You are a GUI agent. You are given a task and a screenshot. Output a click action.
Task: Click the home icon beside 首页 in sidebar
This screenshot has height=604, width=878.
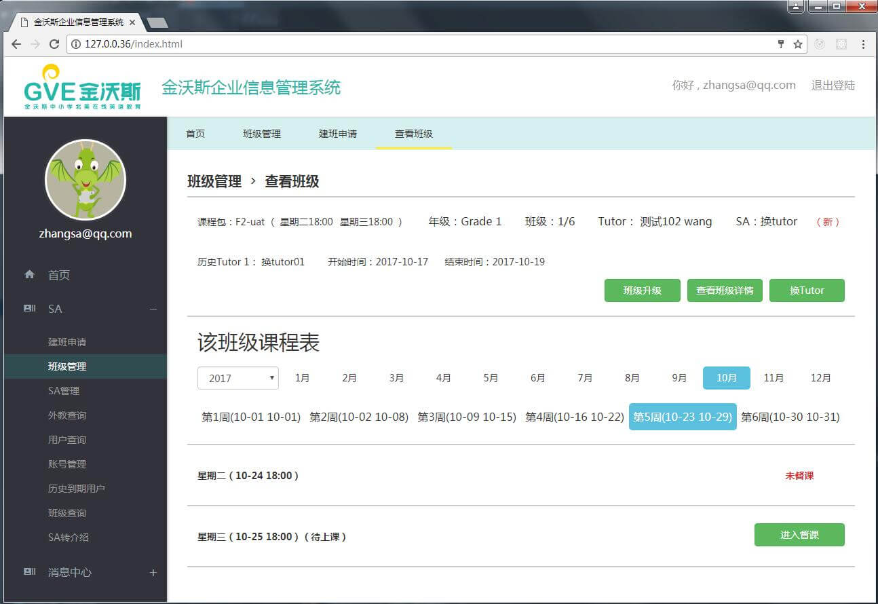click(x=29, y=275)
